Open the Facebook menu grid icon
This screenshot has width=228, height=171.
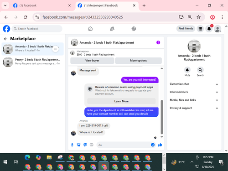200,29
